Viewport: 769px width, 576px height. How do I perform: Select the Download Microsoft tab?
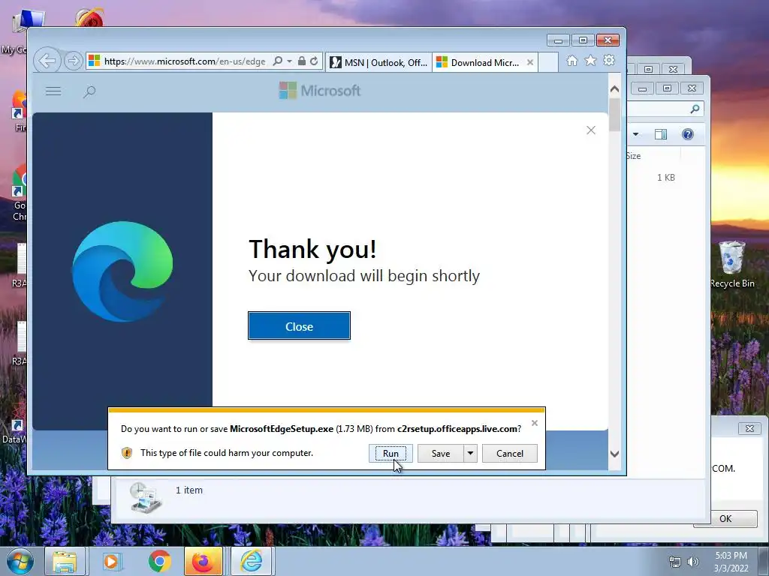pos(479,63)
